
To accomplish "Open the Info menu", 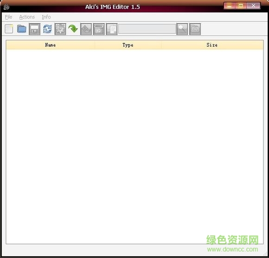I will tap(46, 17).
